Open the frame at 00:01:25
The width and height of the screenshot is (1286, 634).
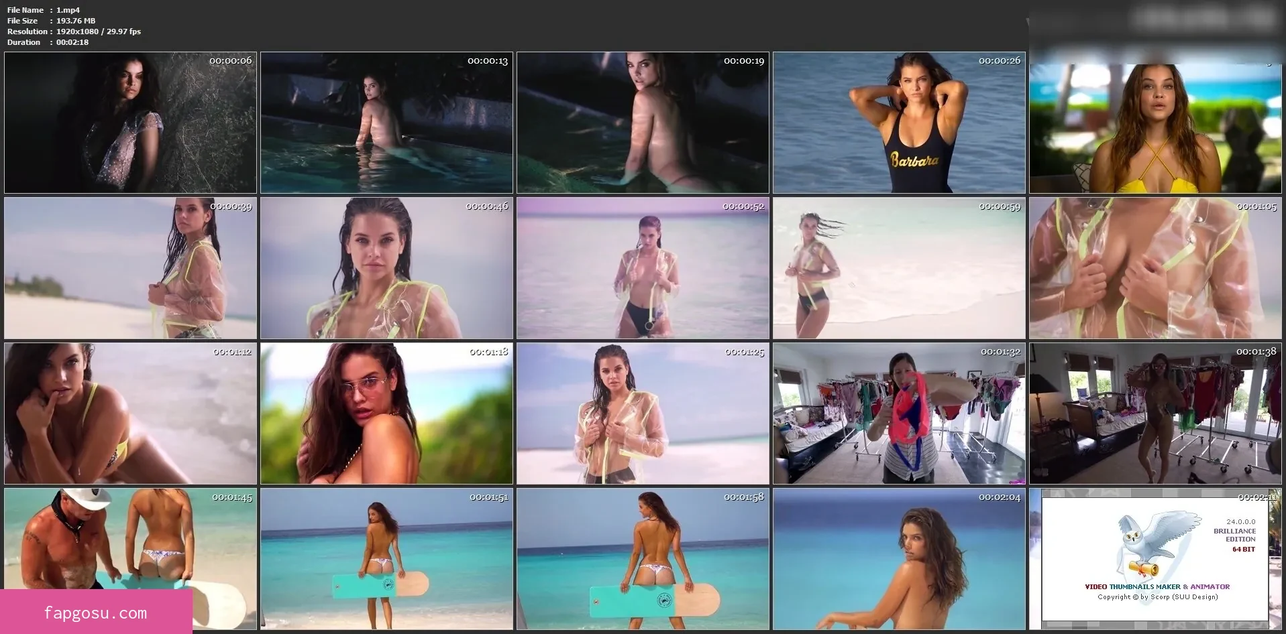coord(643,414)
